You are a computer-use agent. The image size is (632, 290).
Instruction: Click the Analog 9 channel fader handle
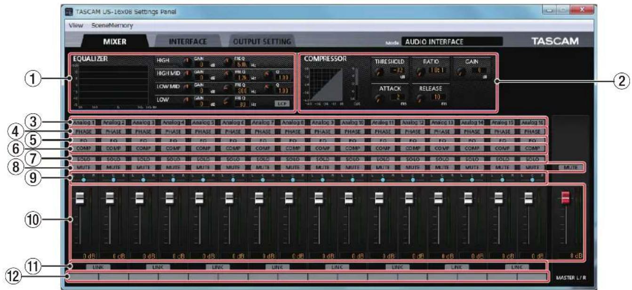(319, 198)
